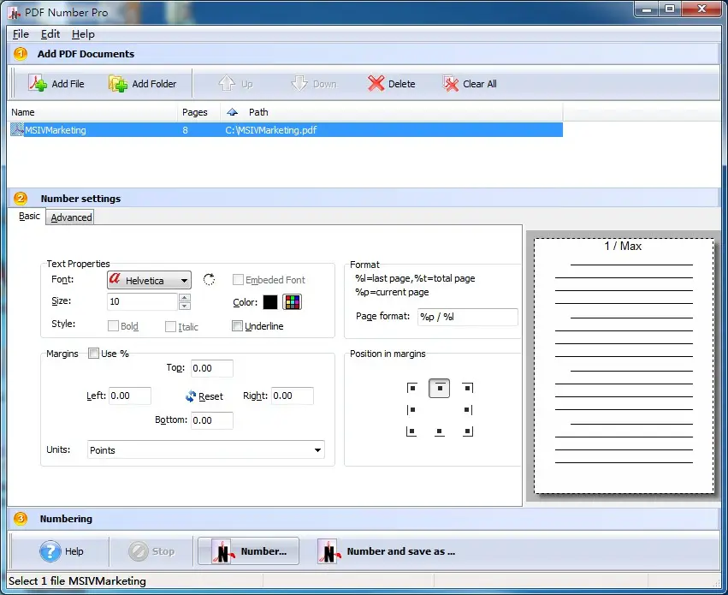Click the page preview thumbnail
This screenshot has height=595, width=728.
(x=624, y=366)
